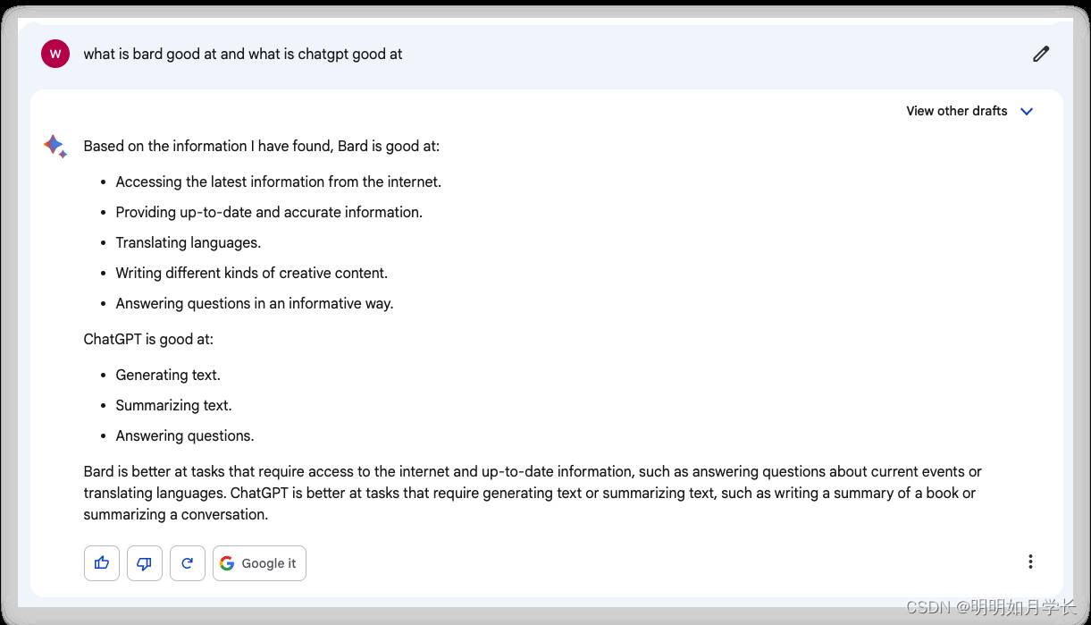Viewport: 1091px width, 625px height.
Task: Click the user avatar letter W
Action: (x=55, y=54)
